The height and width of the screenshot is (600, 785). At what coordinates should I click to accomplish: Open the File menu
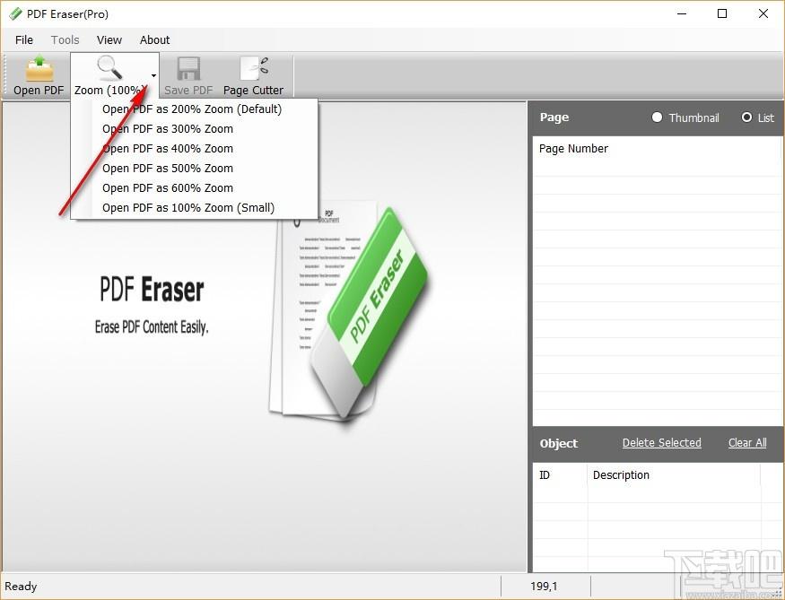[x=24, y=40]
